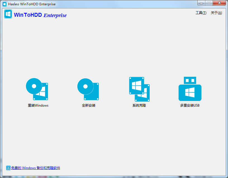This screenshot has width=228, height=178.
Task: Click the WinToHDD Enterprise header title
Action: [x=40, y=15]
